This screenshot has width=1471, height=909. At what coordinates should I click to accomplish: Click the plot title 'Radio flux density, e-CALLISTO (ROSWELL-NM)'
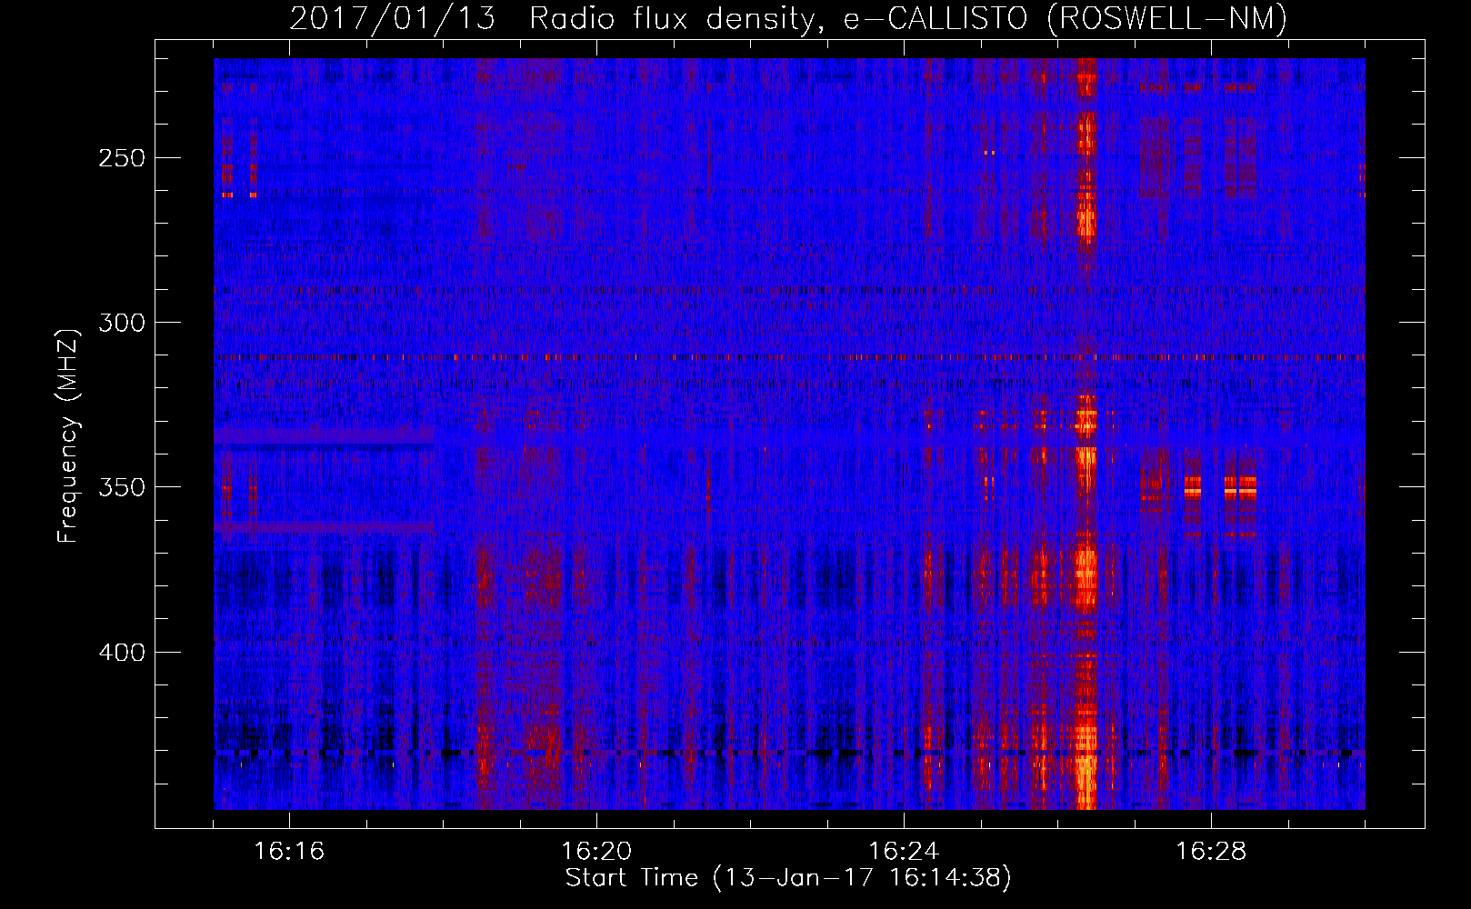tap(908, 18)
